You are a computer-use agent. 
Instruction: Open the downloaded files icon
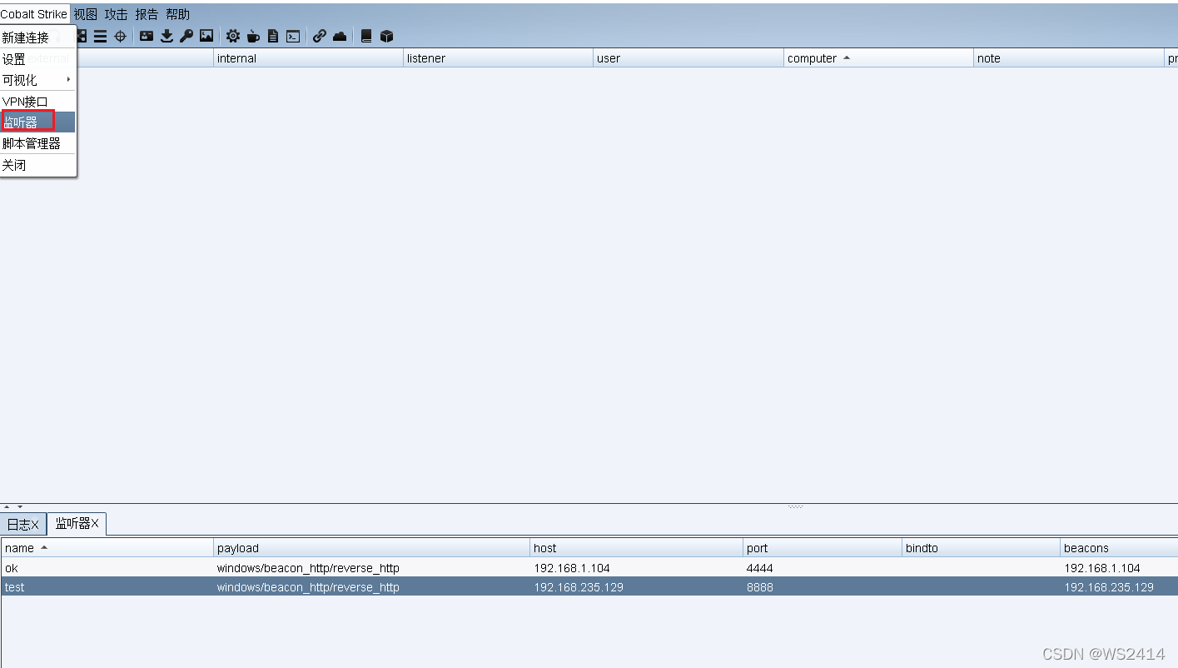[x=167, y=36]
